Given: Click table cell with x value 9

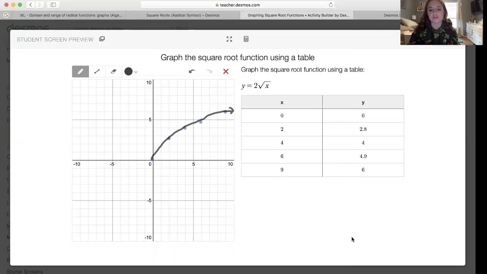Looking at the screenshot, I should (282, 170).
